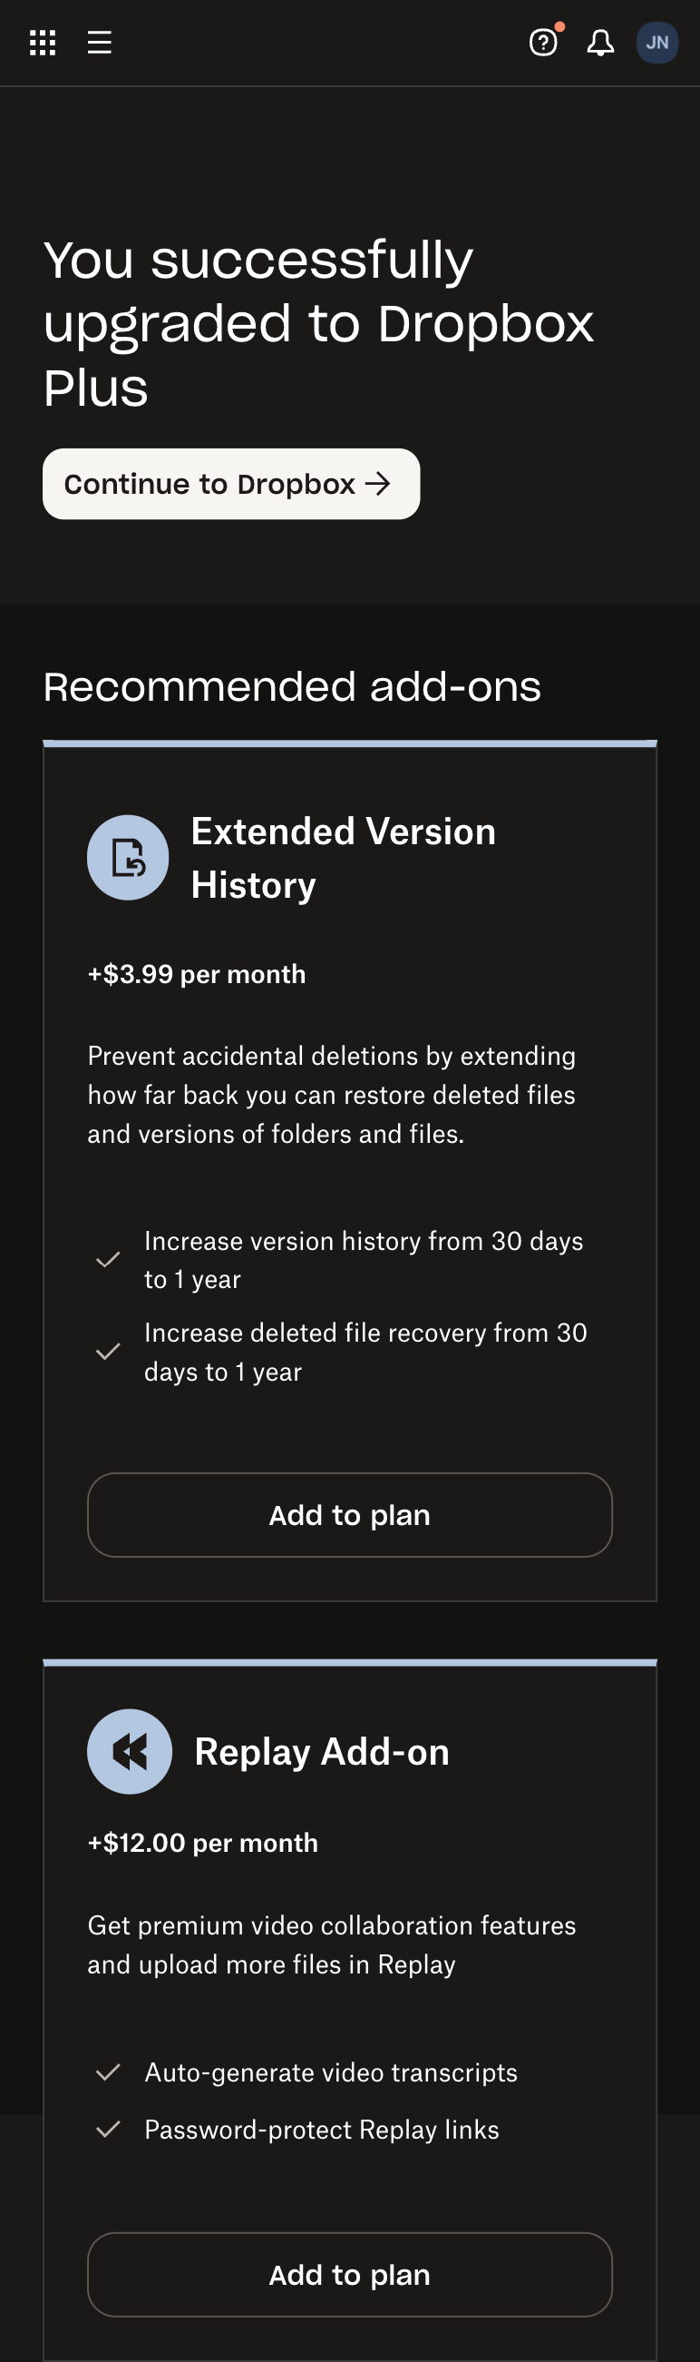The height and width of the screenshot is (2362, 700).
Task: Click the Continue to Dropbox button
Action: pyautogui.click(x=230, y=484)
